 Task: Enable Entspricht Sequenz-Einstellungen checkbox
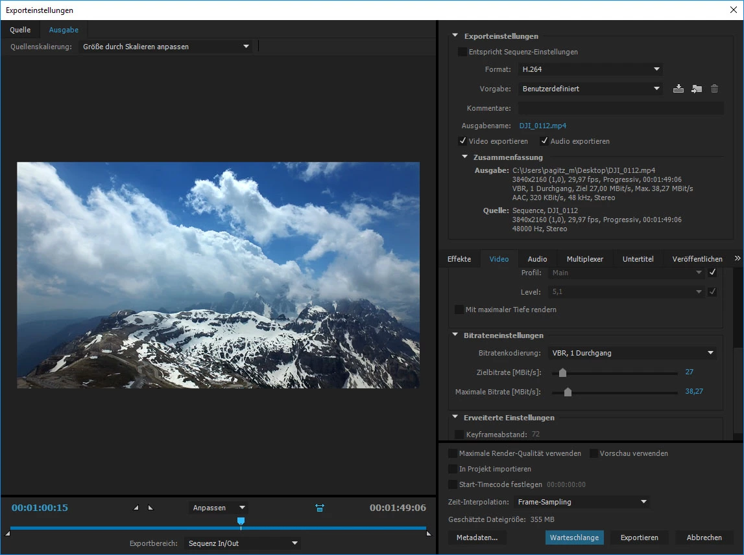pos(462,52)
